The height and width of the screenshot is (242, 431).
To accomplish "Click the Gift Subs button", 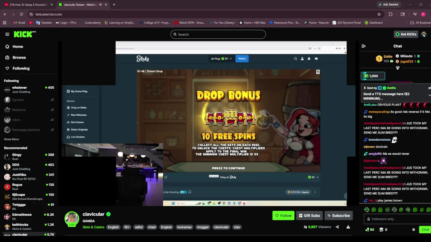I will 309,215.
